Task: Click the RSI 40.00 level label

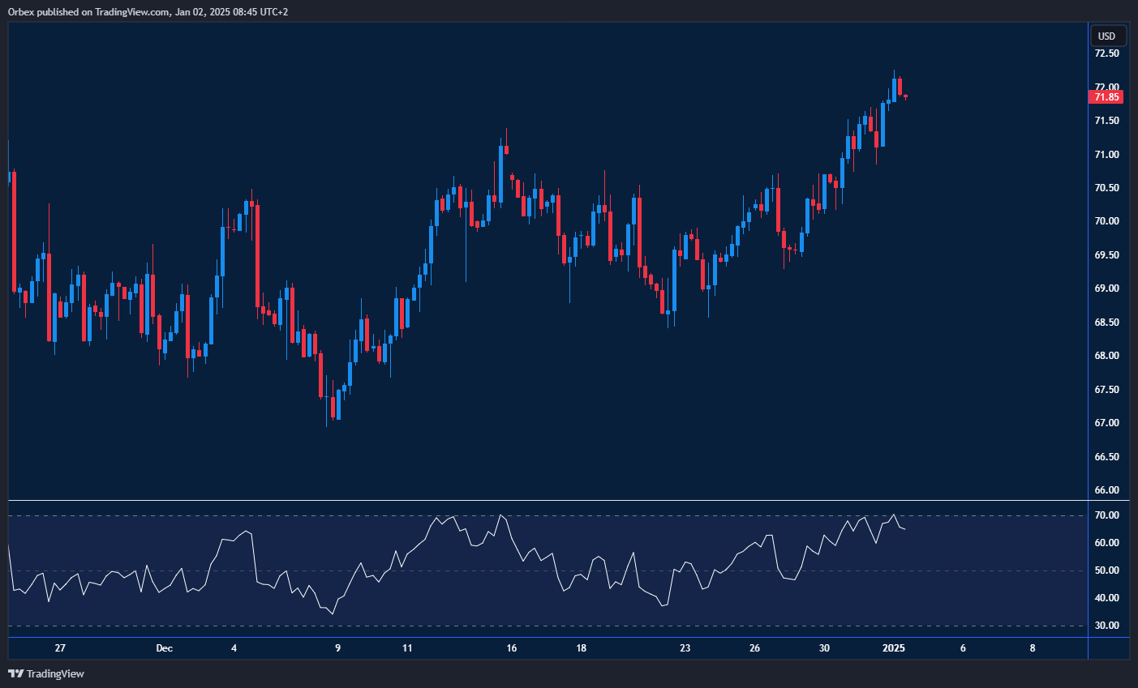Action: tap(1106, 598)
